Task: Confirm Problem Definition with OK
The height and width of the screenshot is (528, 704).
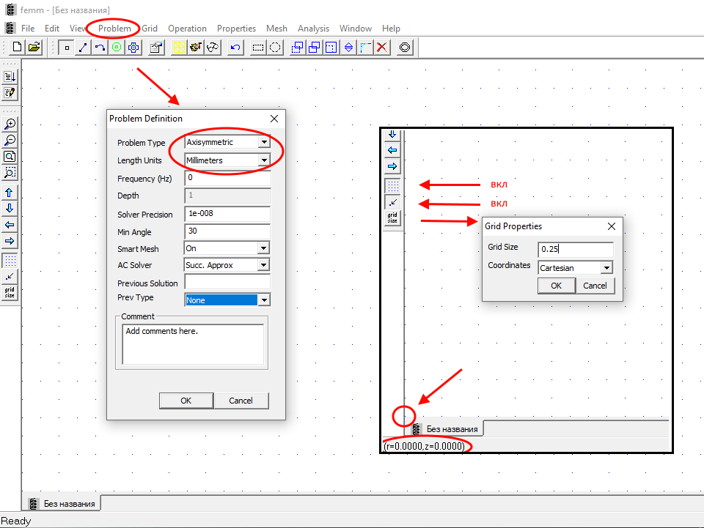Action: [186, 401]
